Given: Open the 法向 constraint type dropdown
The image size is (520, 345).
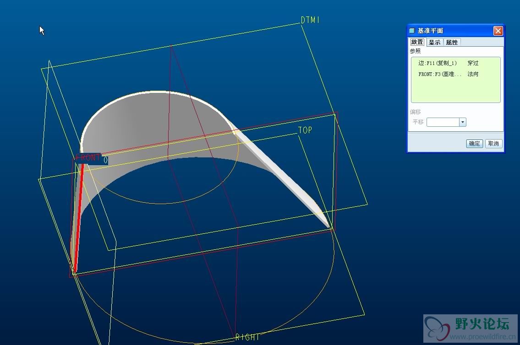Looking at the screenshot, I should click(x=473, y=74).
